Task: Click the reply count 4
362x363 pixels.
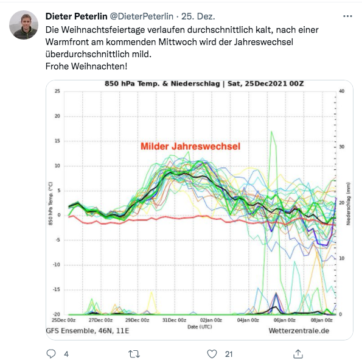Action: pos(66,354)
